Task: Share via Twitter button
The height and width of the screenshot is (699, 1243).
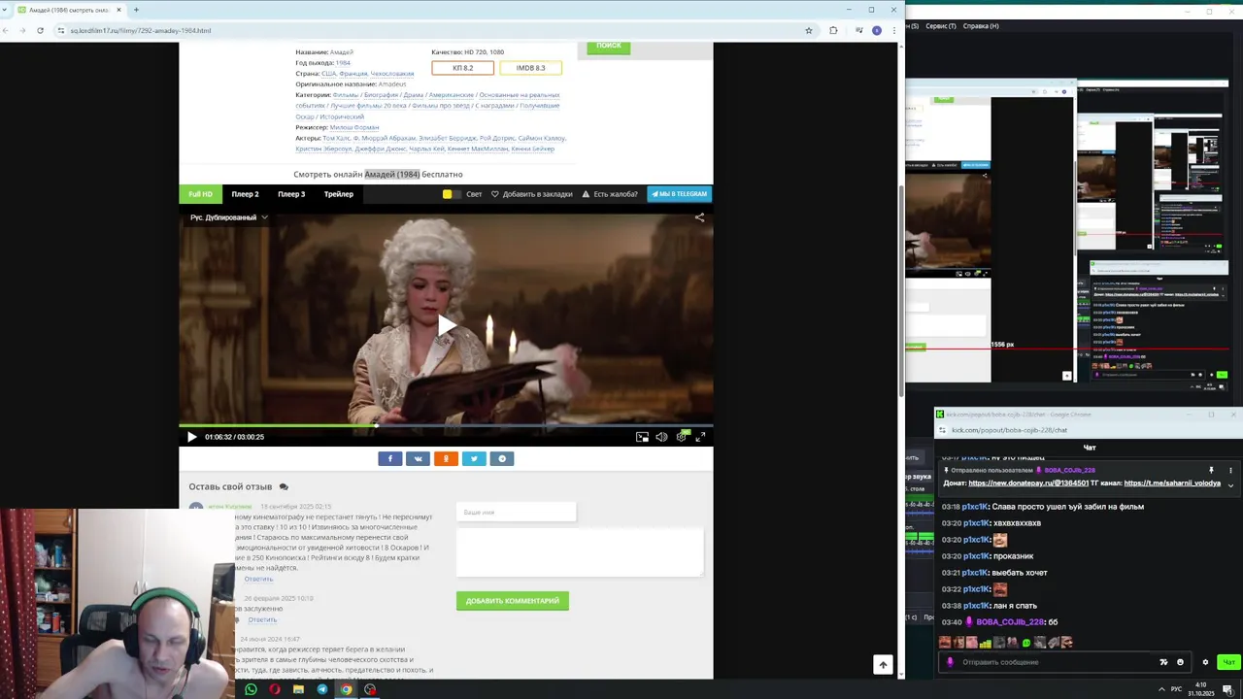Action: [x=474, y=458]
